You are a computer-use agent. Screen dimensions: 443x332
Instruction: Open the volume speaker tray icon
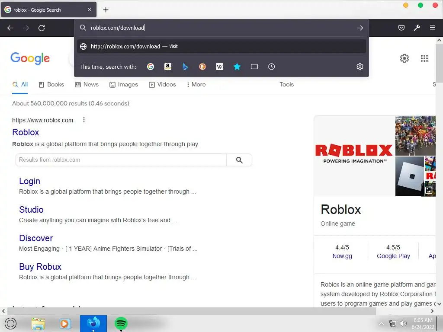(403, 323)
